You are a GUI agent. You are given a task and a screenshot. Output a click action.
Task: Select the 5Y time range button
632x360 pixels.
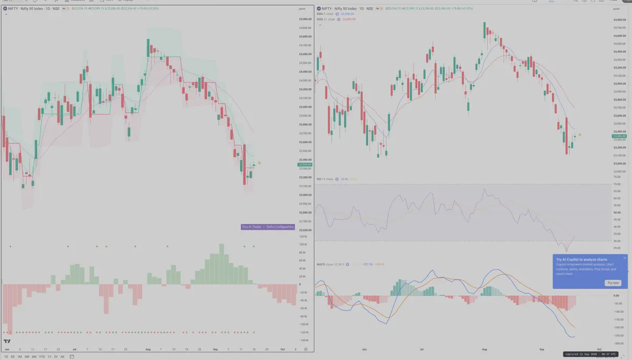pos(56,357)
